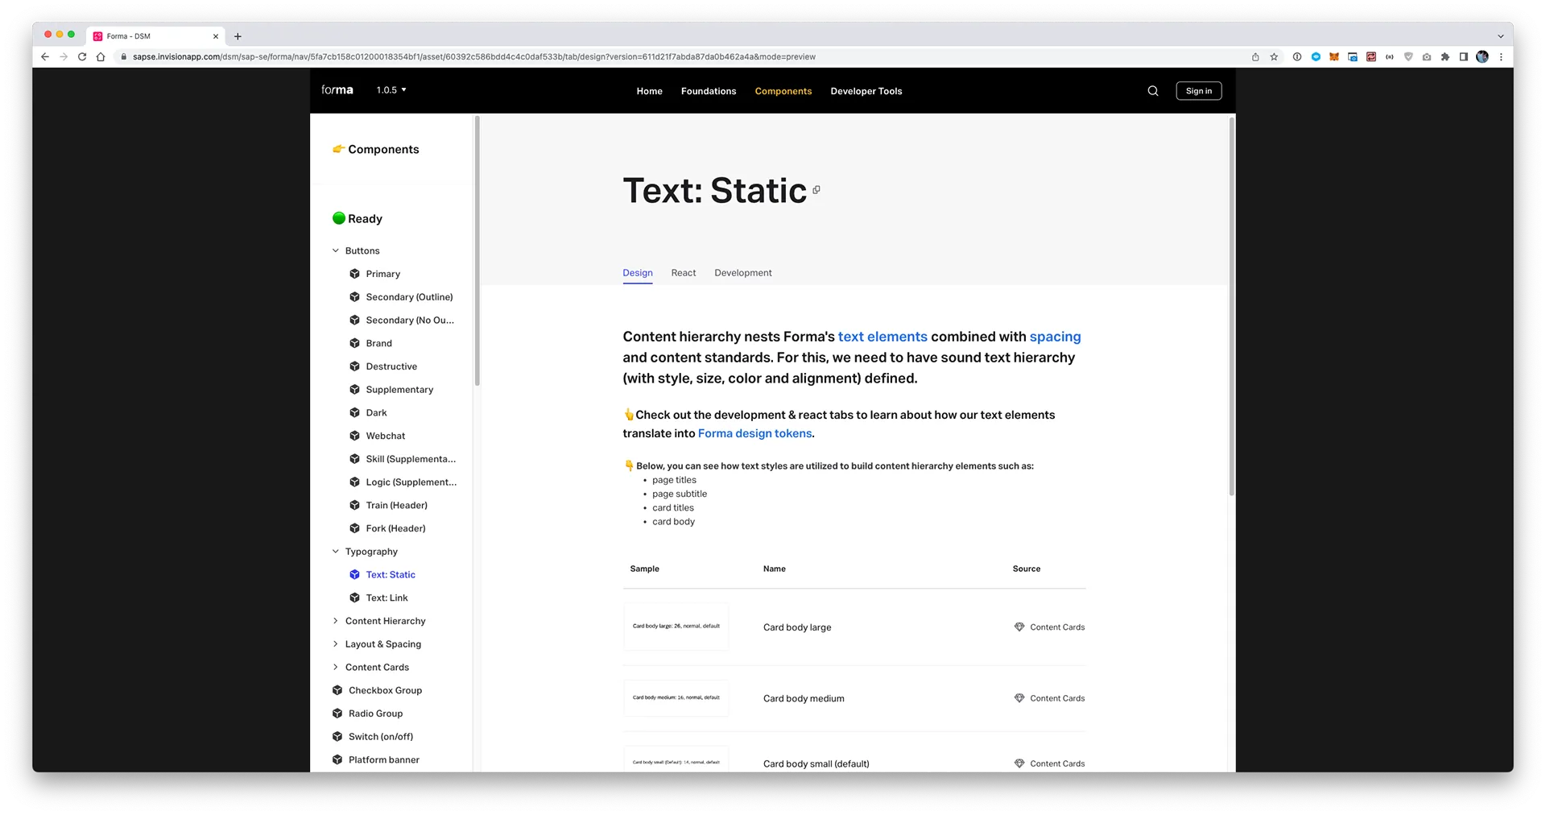
Task: Open a new browser tab with plus icon
Action: point(238,36)
